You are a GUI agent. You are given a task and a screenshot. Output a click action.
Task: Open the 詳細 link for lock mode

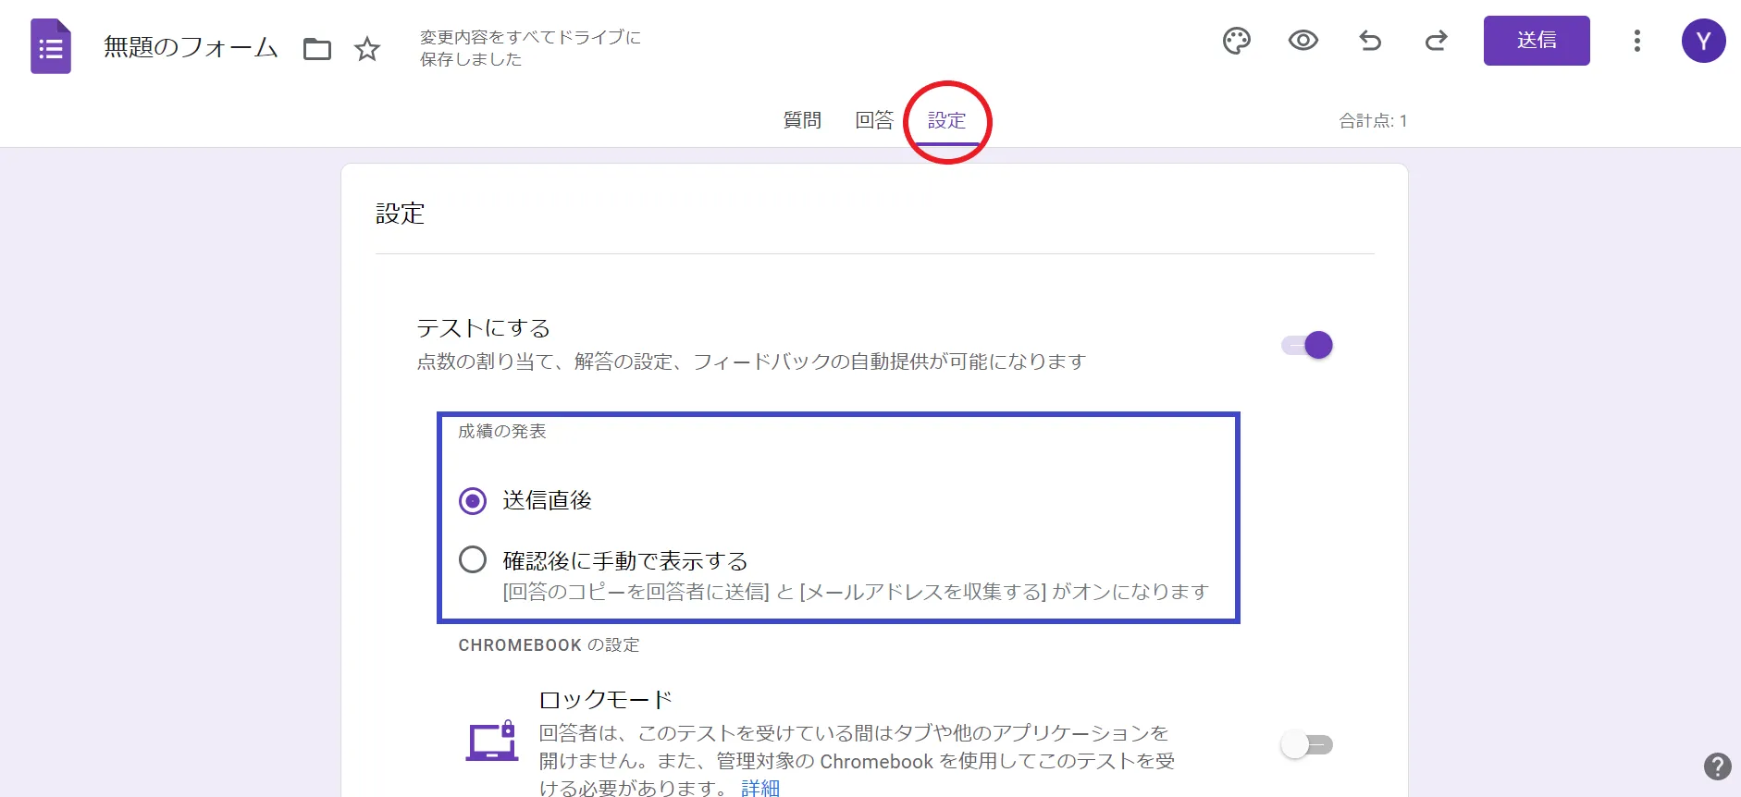point(760,788)
